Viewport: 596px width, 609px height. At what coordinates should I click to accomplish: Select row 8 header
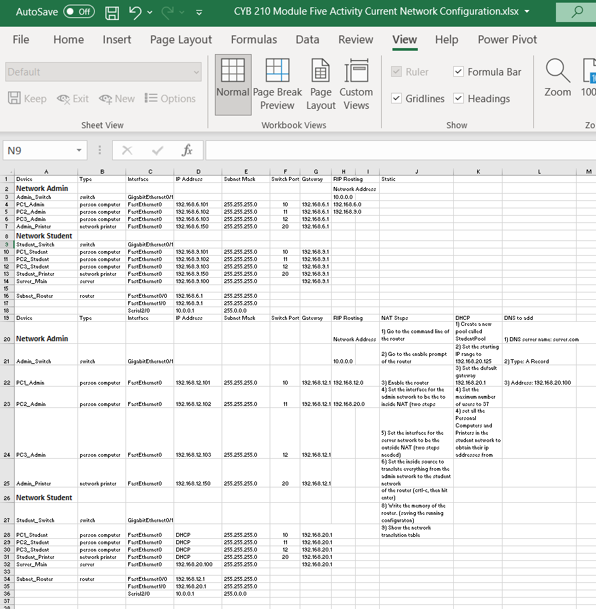tap(7, 236)
